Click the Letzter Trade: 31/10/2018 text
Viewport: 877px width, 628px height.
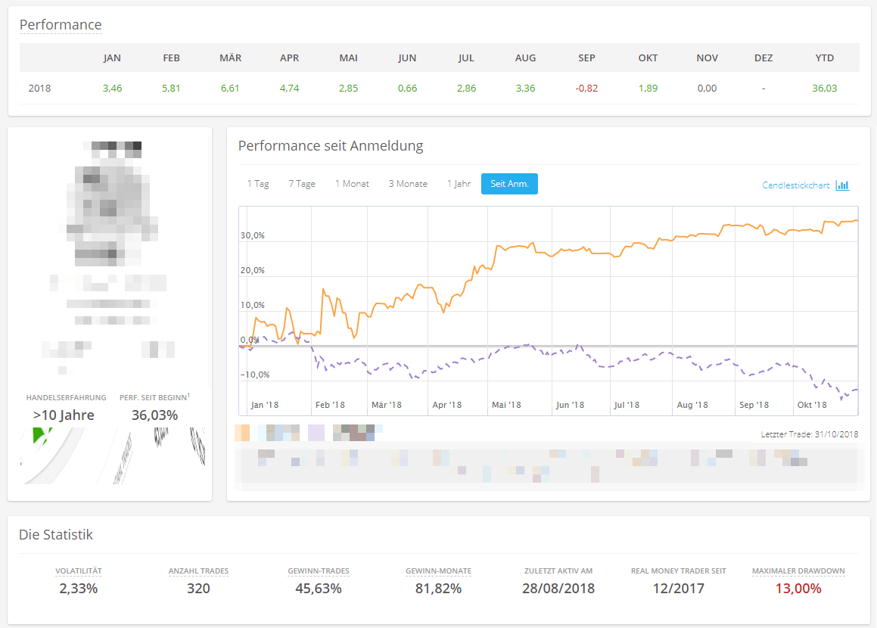pos(810,434)
